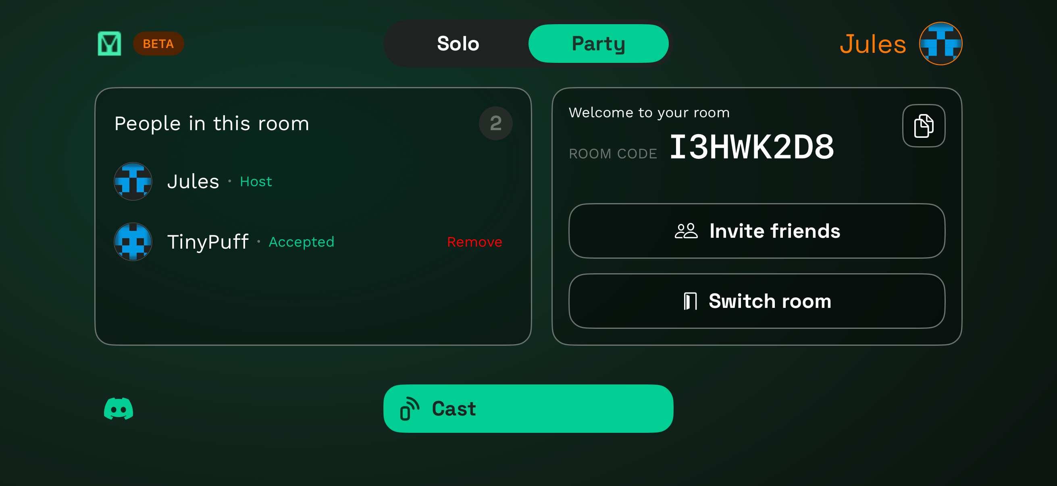Click the invite friends people icon
This screenshot has width=1057, height=486.
point(686,231)
